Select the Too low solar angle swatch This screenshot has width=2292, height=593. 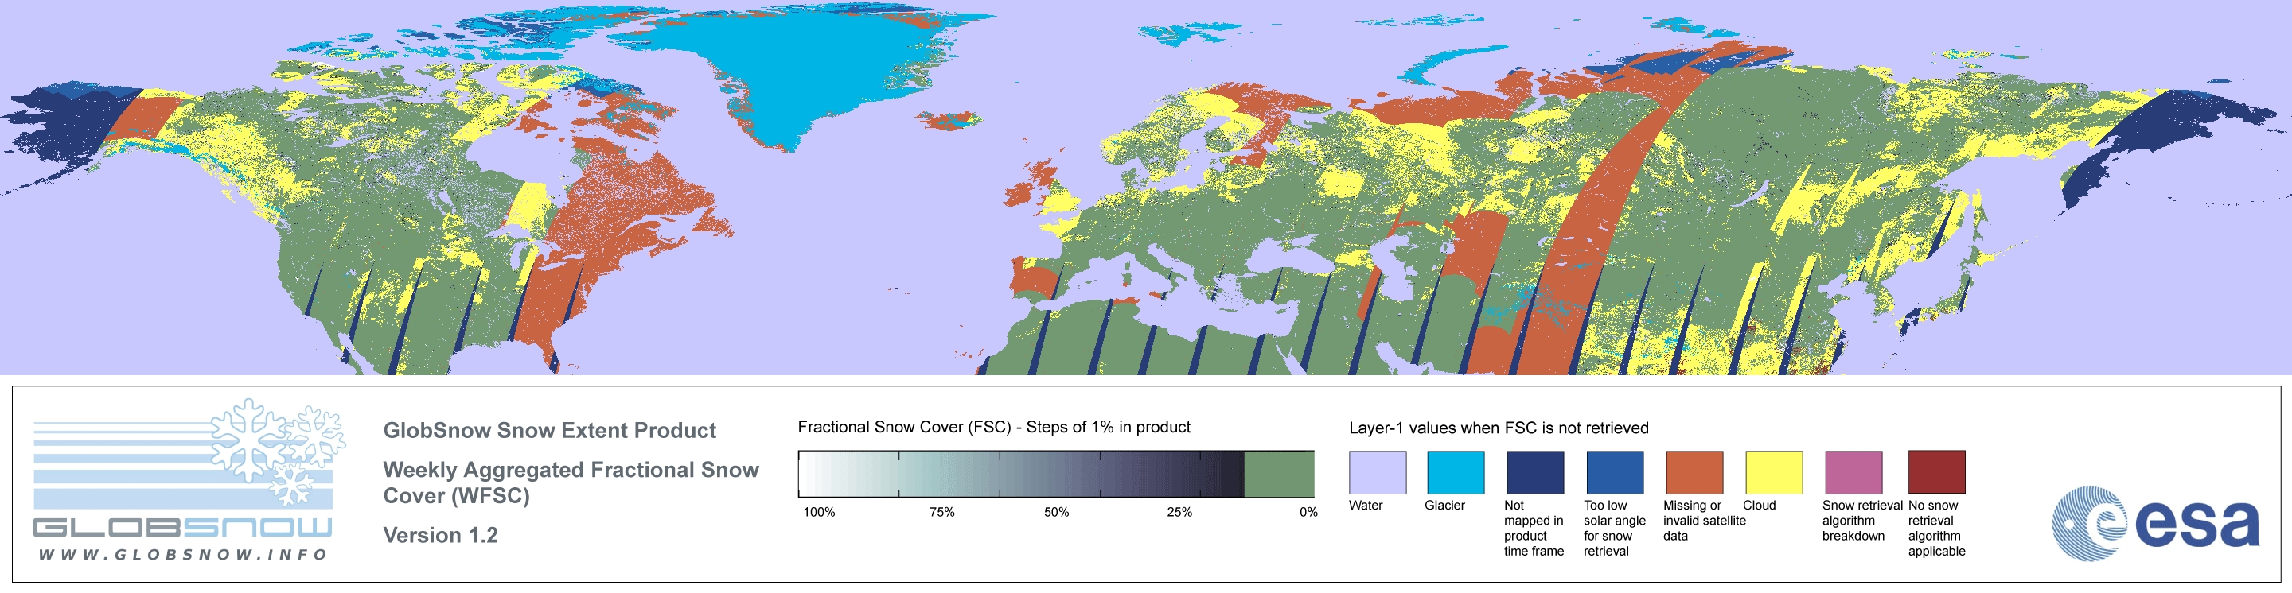(x=1615, y=472)
